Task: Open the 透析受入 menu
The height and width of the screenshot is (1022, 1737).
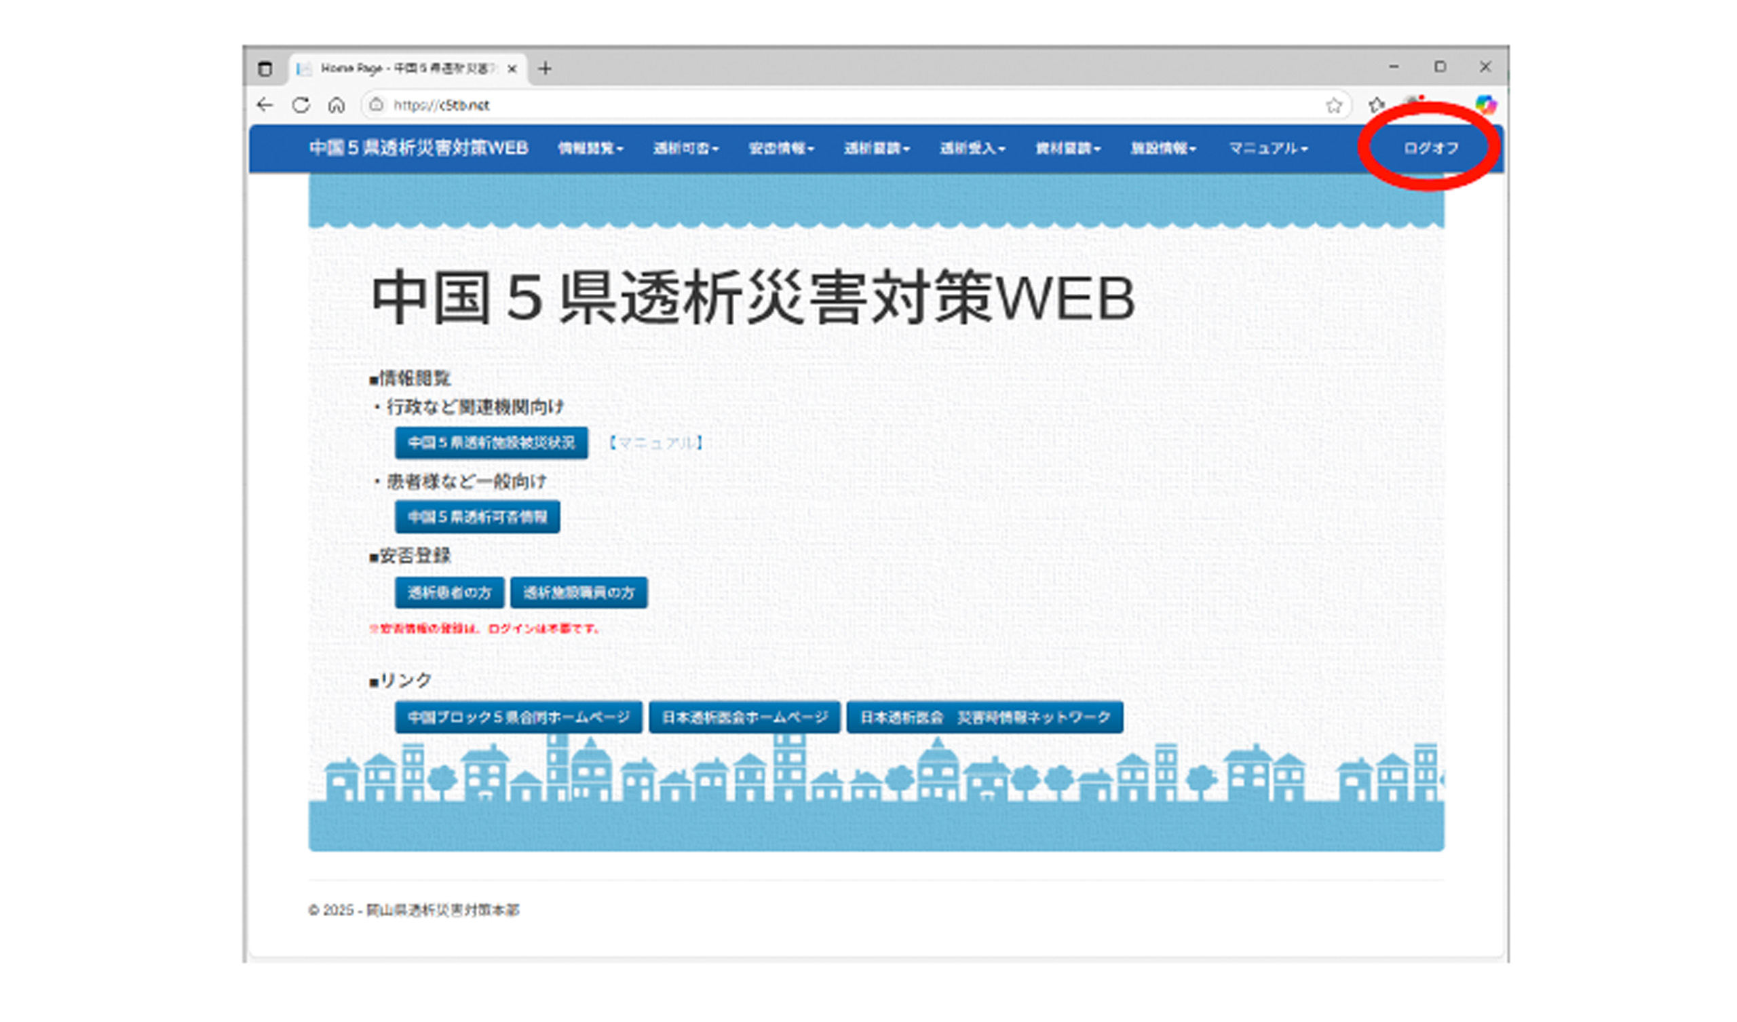Action: click(x=972, y=148)
